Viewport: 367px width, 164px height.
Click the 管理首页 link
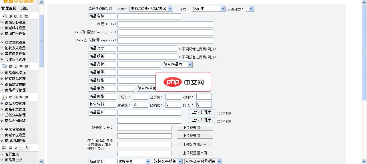9,8
